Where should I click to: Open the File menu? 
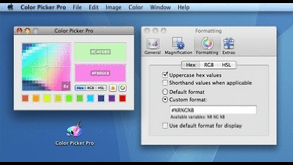pos(77,7)
